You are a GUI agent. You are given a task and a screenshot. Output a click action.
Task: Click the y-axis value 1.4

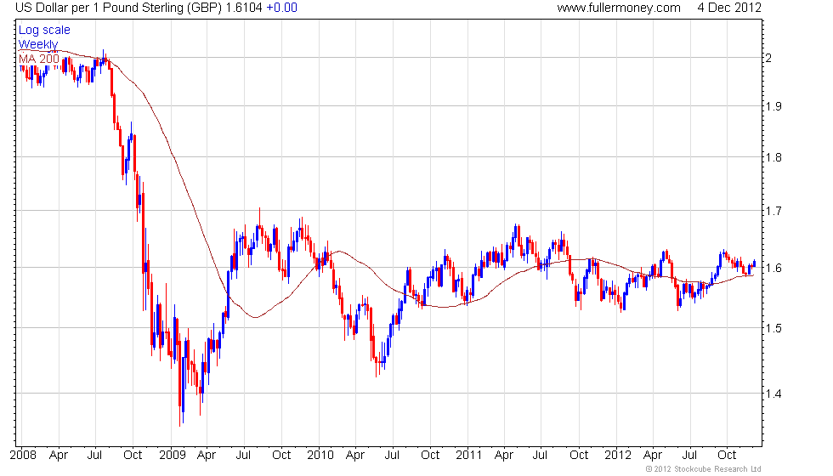point(773,394)
